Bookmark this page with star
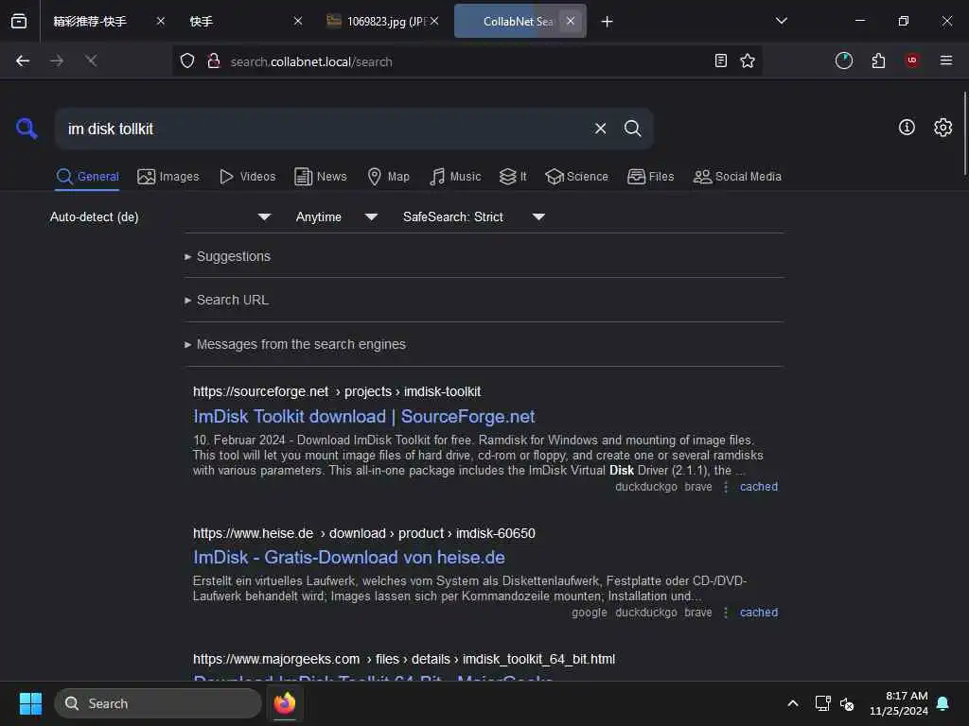This screenshot has height=726, width=969. pyautogui.click(x=748, y=60)
